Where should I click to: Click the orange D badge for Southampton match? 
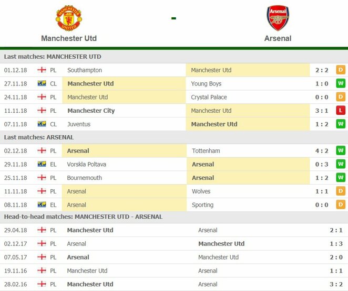[x=340, y=70]
